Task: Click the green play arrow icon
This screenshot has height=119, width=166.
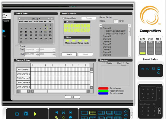Action: 35,114
